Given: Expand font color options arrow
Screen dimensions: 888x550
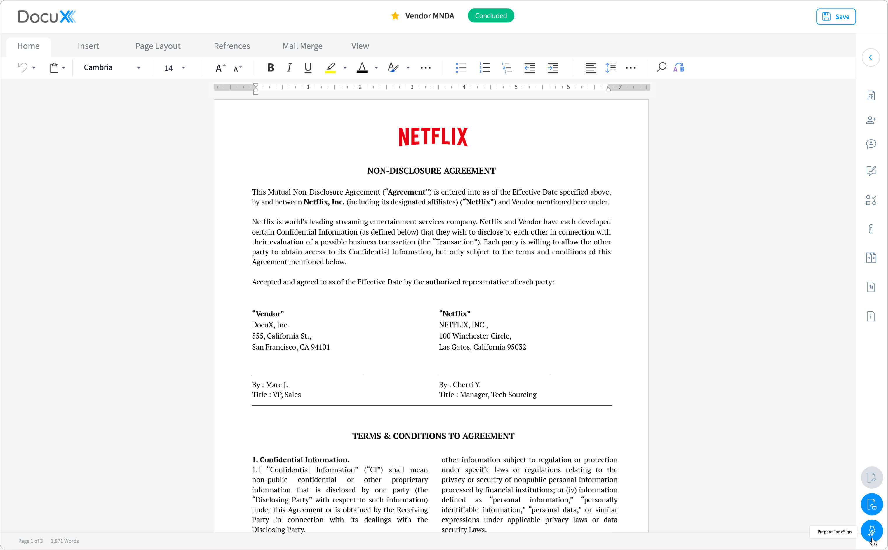Looking at the screenshot, I should coord(376,68).
